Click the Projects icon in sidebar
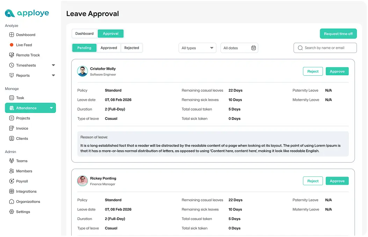The width and height of the screenshot is (368, 237). pos(12,118)
